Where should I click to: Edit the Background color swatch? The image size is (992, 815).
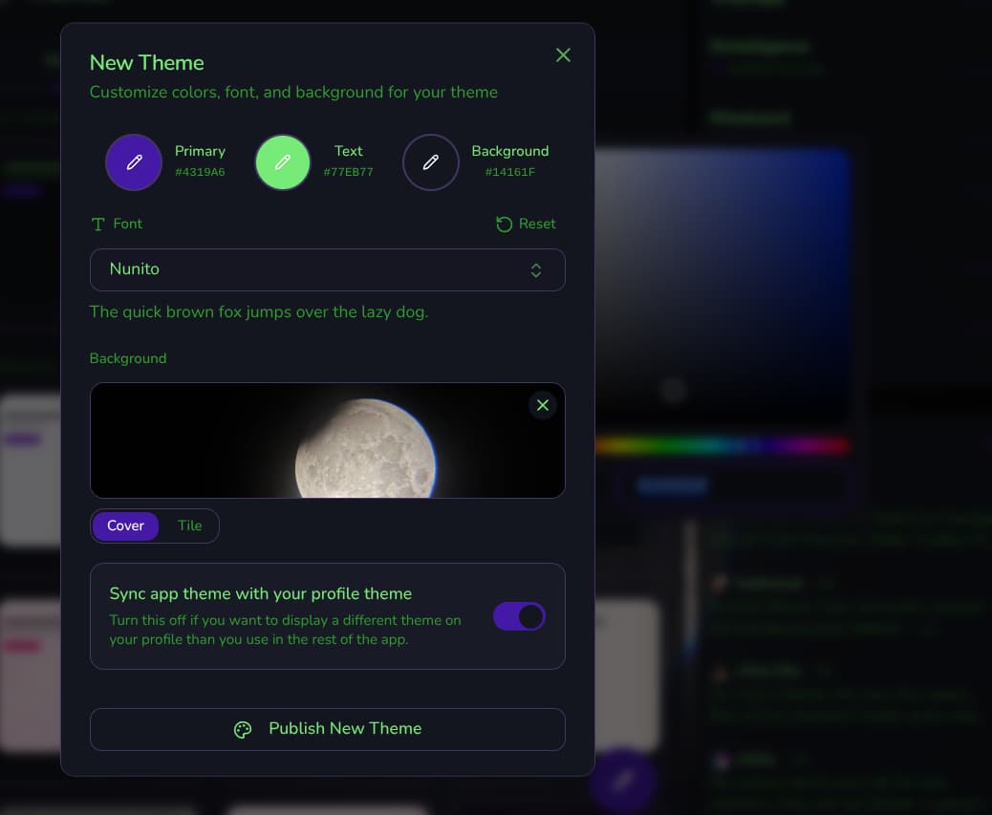[x=431, y=162]
